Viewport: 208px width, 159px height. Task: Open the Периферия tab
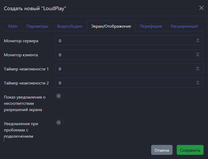[x=151, y=26]
